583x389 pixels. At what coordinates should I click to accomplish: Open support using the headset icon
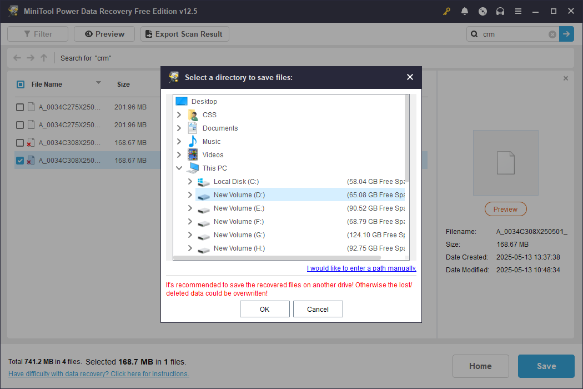click(500, 11)
